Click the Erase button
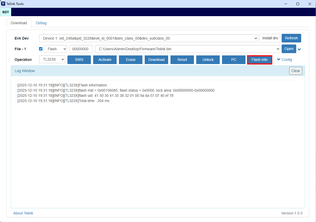The width and height of the screenshot is (316, 222). click(131, 60)
